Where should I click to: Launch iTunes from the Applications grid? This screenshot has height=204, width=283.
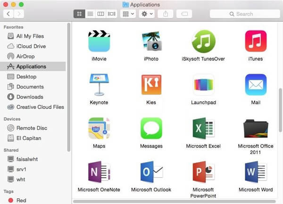256,41
